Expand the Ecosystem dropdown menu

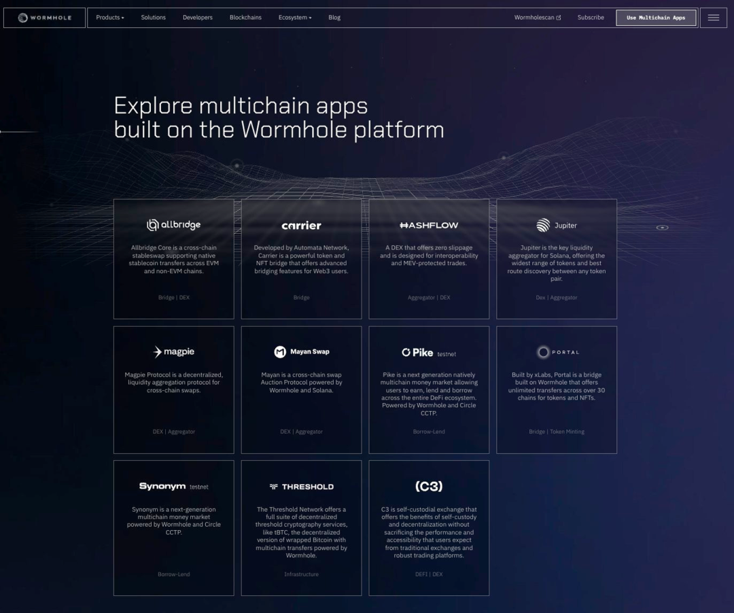[295, 17]
